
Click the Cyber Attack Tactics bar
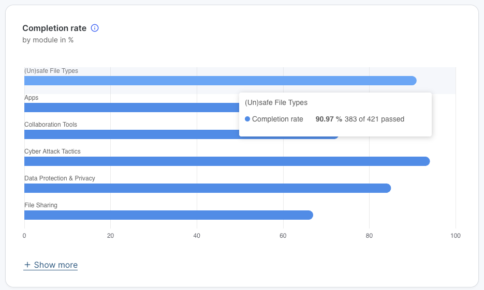point(227,161)
